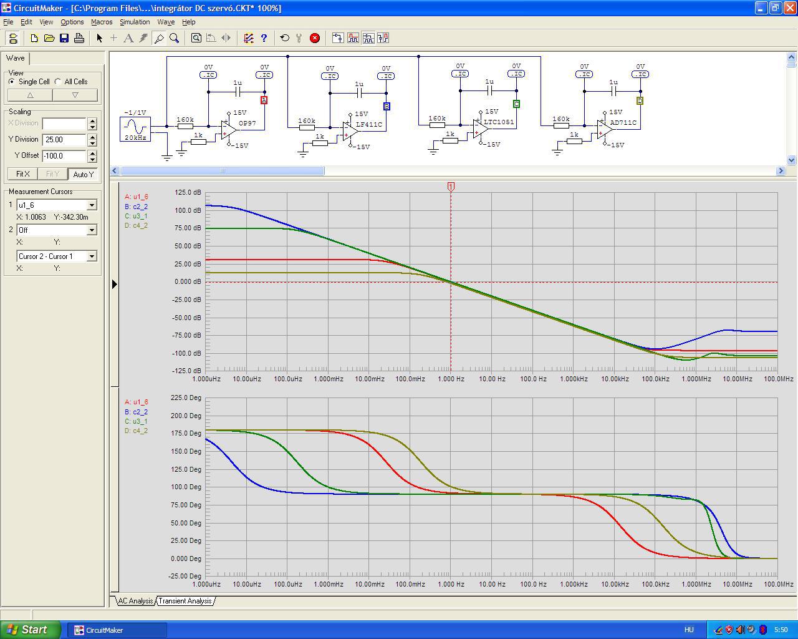Open the Windows Start menu

31,630
